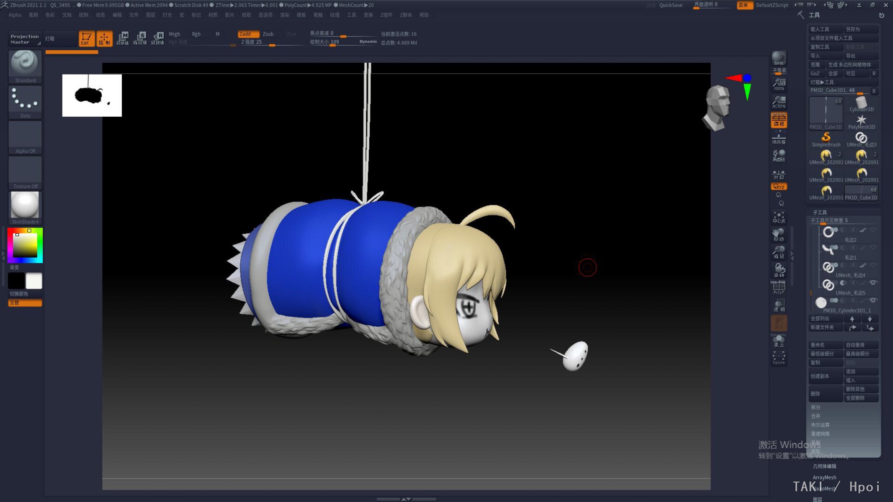Image resolution: width=893 pixels, height=502 pixels.
Task: Click the 载入工具 button
Action: 826,29
